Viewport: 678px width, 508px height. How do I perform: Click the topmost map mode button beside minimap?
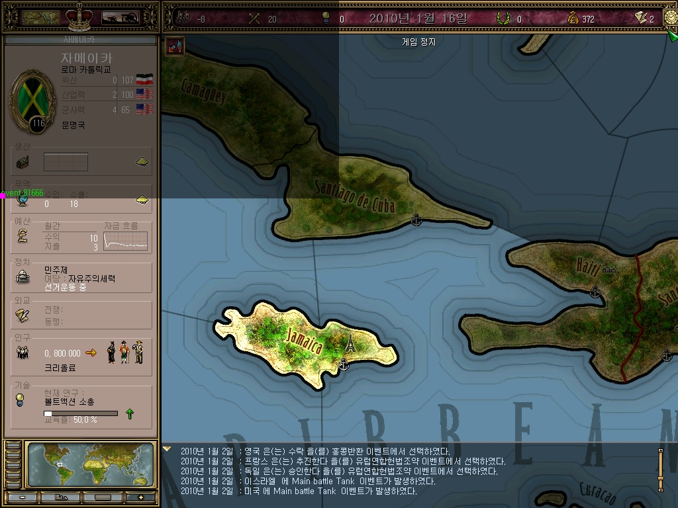point(13,446)
